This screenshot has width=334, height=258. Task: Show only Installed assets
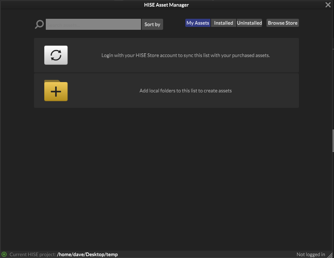coord(224,23)
